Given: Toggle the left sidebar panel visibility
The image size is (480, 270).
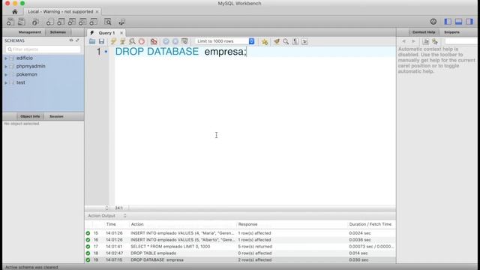Looking at the screenshot, I should [448, 22].
